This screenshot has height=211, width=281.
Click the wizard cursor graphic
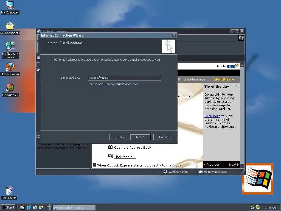(168, 46)
